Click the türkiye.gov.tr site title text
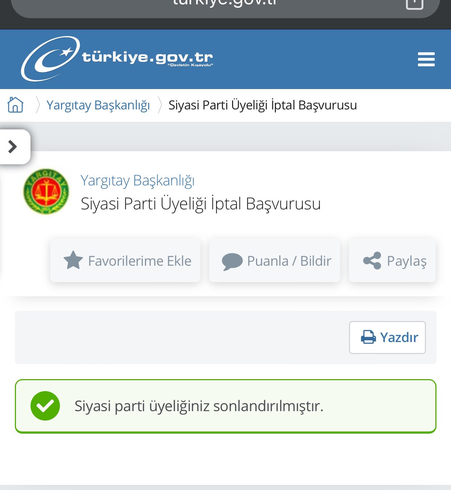Screen dimensions: 451x490 pyautogui.click(x=147, y=58)
